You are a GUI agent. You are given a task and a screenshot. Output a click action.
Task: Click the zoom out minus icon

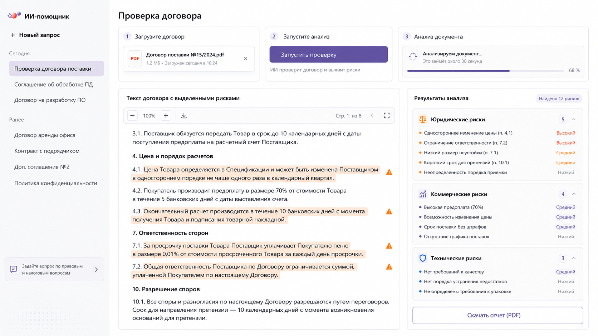(132, 116)
